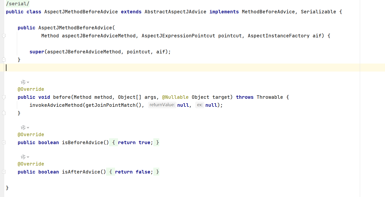Click 'AspectJMethodBeforeAdvice' in the class declaration line
385x197 pixels.
click(x=81, y=12)
